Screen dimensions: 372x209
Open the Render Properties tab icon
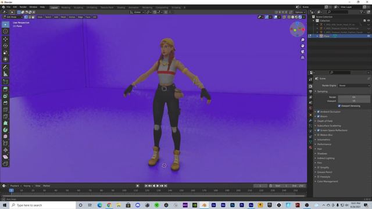[x=310, y=87]
